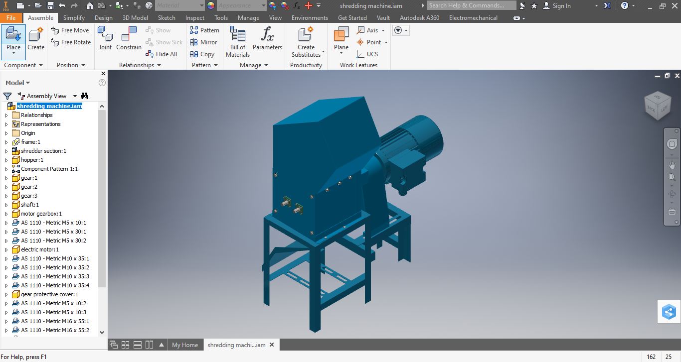
Task: Click the Undo arrow
Action: pos(62,6)
